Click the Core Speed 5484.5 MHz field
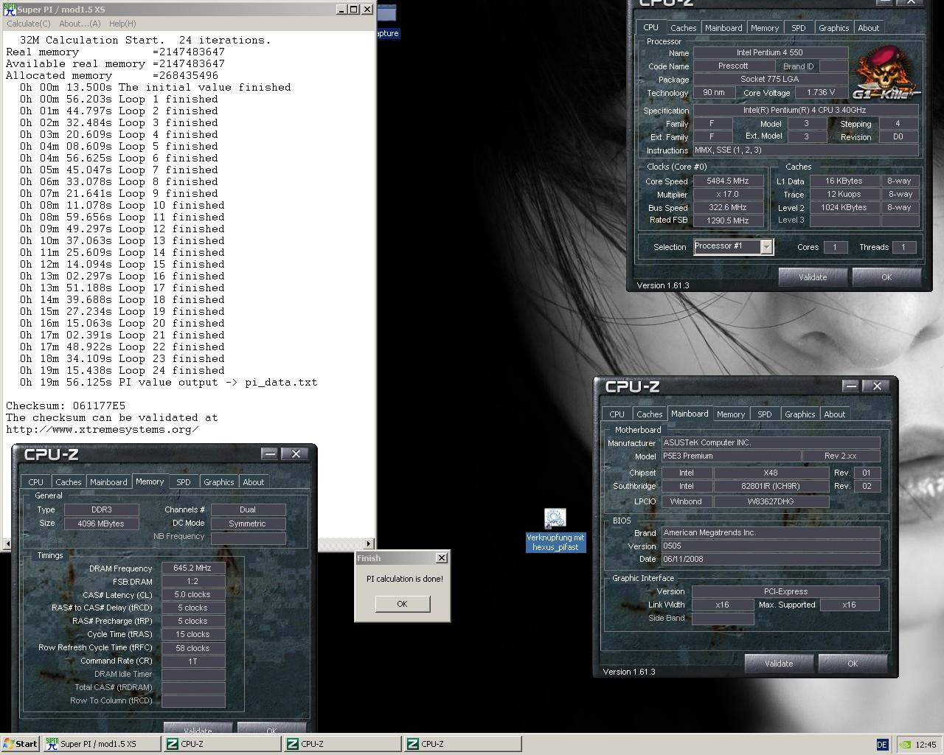The width and height of the screenshot is (944, 755). pyautogui.click(x=727, y=181)
